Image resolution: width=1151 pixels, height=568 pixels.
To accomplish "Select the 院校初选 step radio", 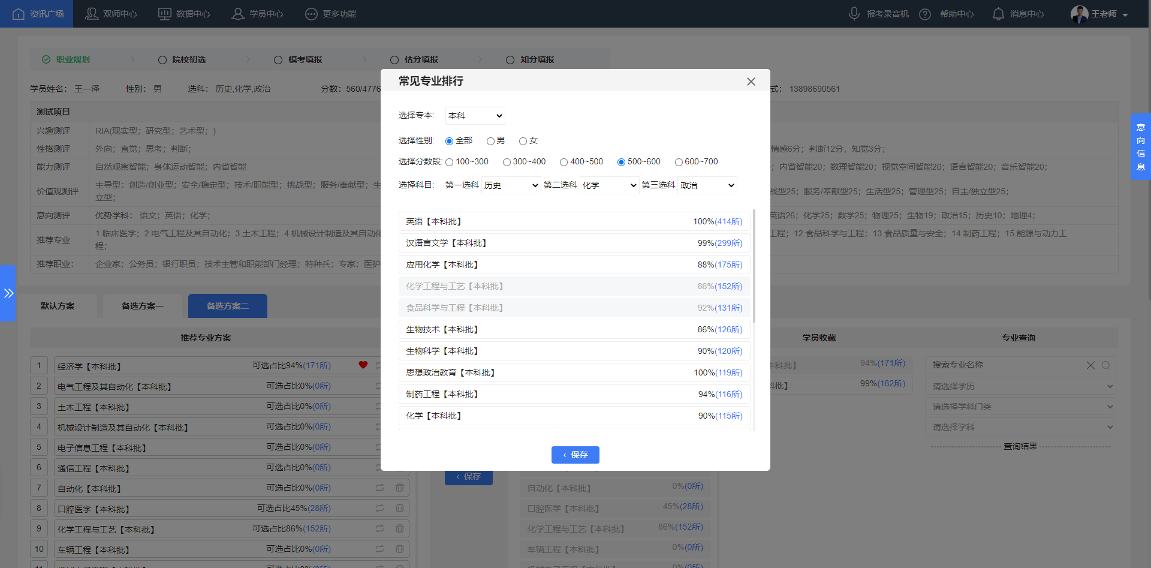I will tap(162, 60).
